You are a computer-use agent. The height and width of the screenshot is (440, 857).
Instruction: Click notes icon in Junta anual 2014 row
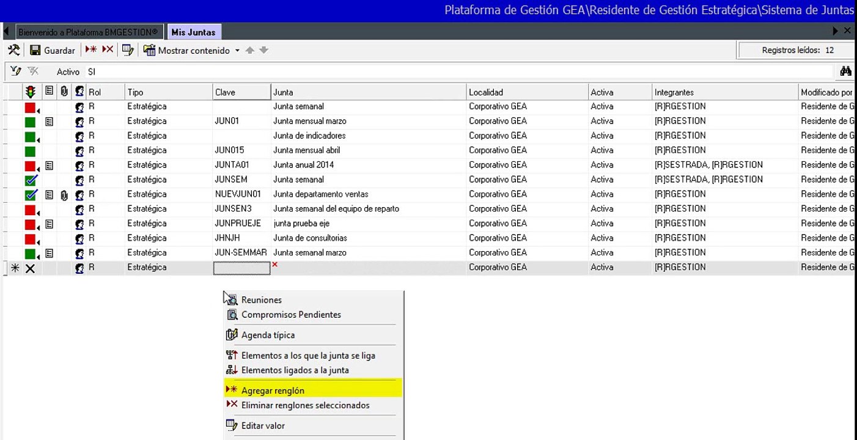[x=50, y=165]
